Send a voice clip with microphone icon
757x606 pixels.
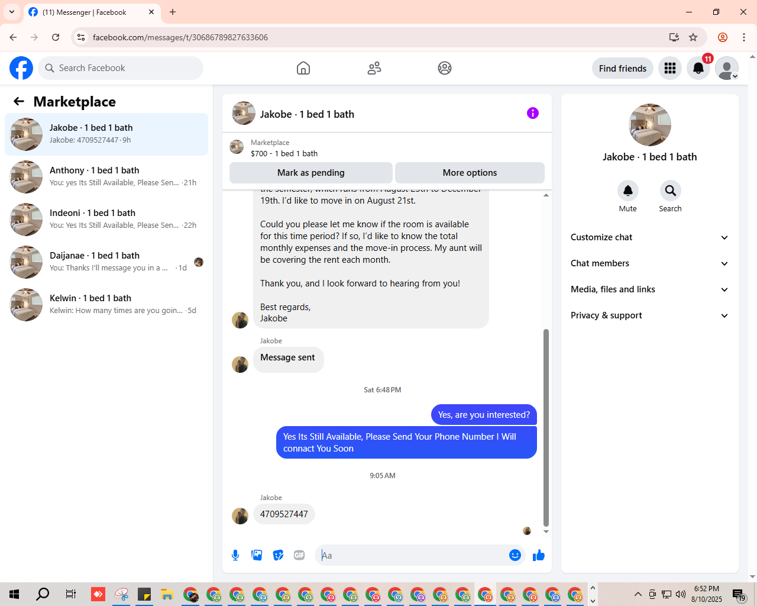pyautogui.click(x=235, y=555)
